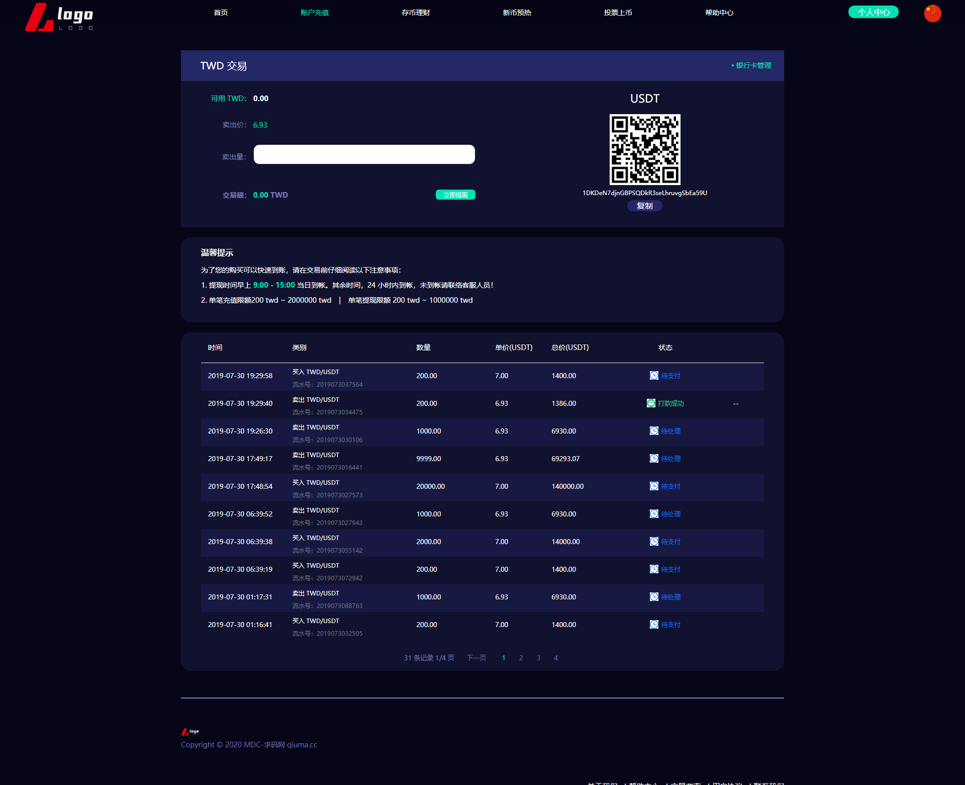Click the 待处理 status link at 19:26:30

[x=670, y=431]
